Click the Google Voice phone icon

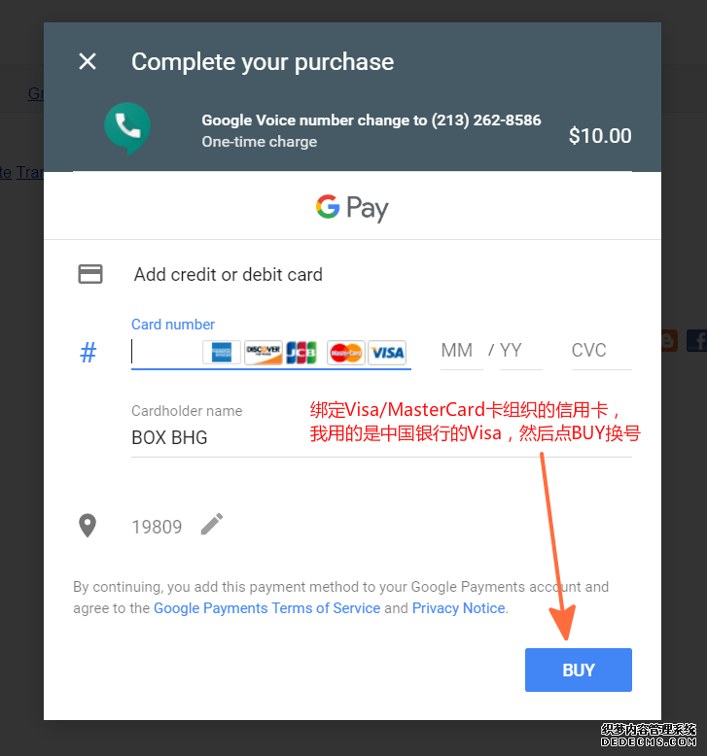[x=127, y=127]
